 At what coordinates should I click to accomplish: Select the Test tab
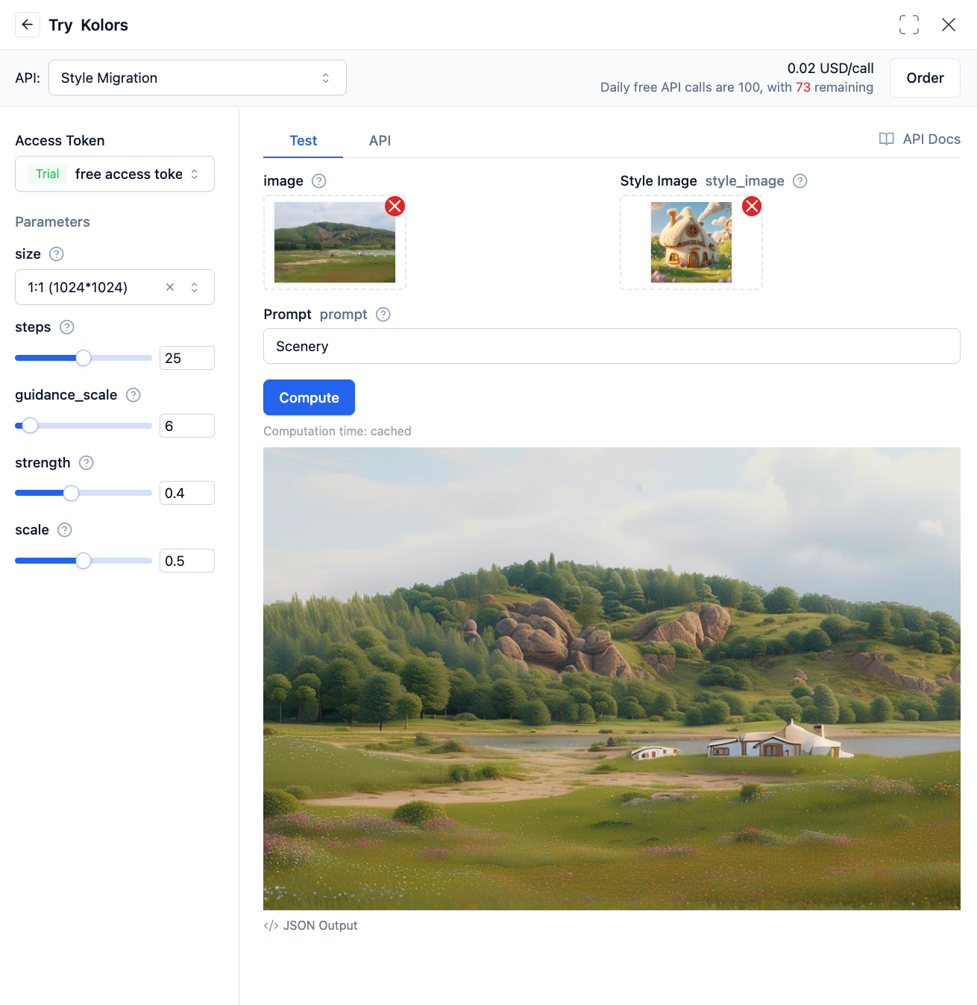303,141
